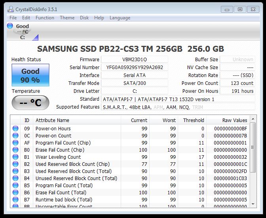
Task: Click the Supported Features field
Action: click(178, 107)
